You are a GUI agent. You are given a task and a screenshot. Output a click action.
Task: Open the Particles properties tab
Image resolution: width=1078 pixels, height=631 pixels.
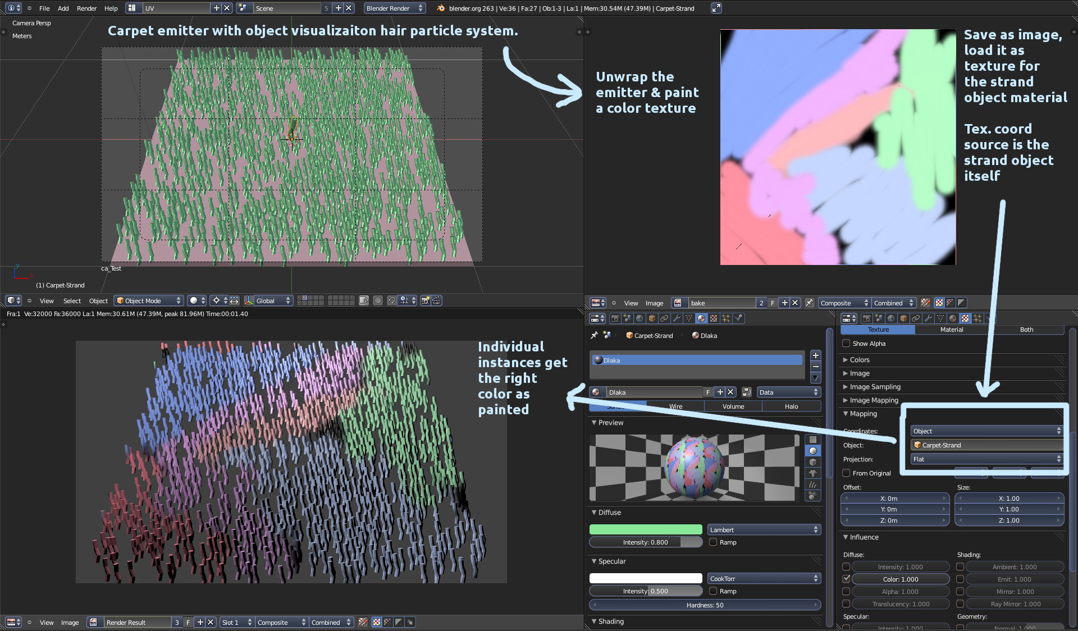pos(726,318)
